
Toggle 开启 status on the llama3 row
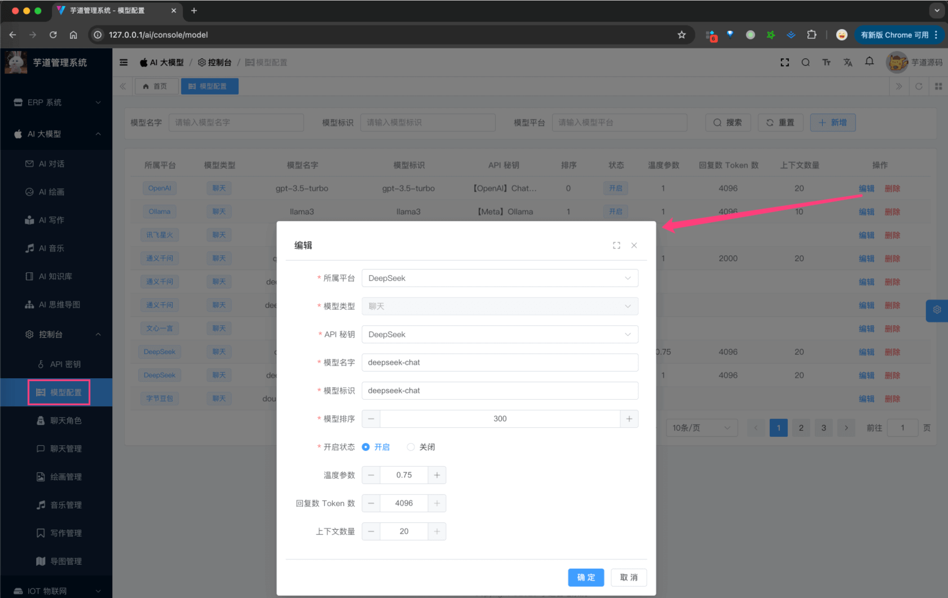(616, 211)
